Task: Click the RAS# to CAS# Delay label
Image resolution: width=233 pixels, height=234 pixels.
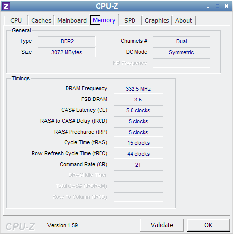Action: click(74, 121)
